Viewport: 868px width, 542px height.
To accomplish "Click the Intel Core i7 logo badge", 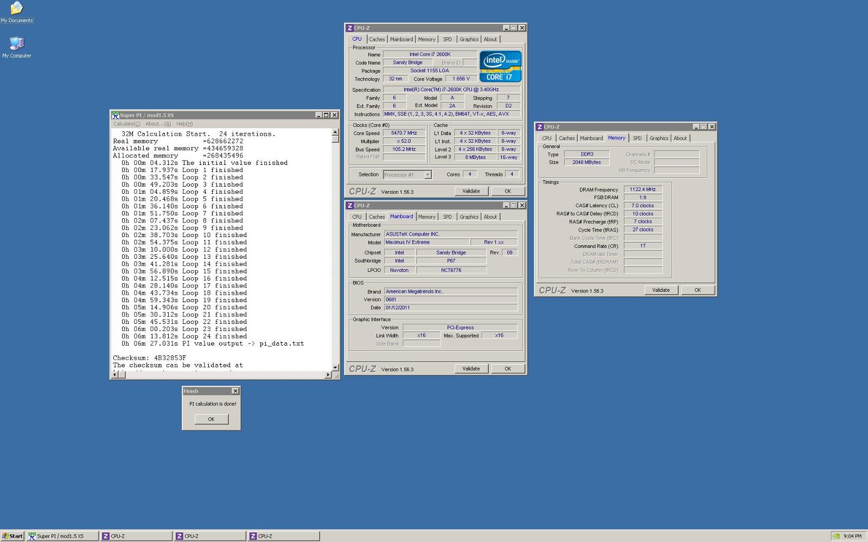I will (x=500, y=66).
